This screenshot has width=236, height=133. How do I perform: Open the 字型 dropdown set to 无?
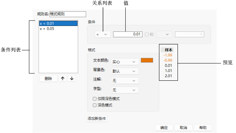click(125, 90)
